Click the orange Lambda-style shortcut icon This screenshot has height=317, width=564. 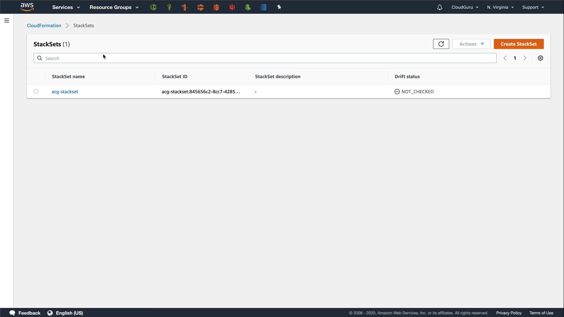point(185,7)
